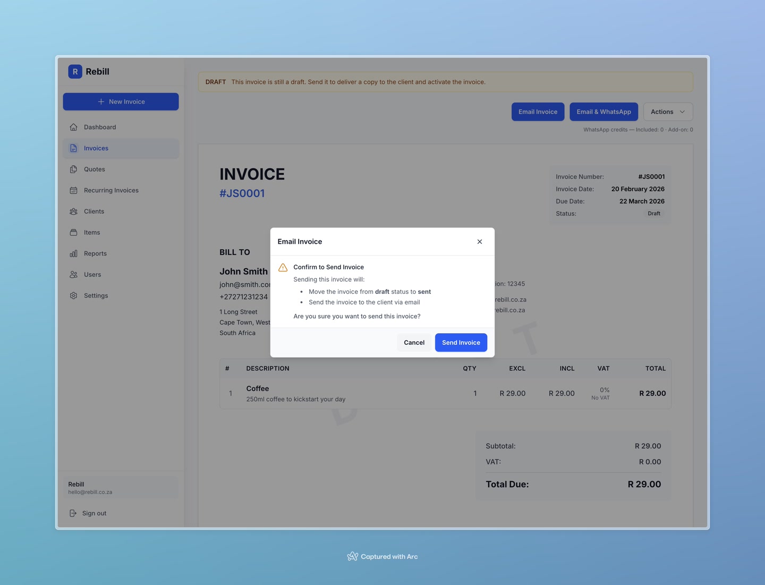Open Settings via the gear icon

click(73, 295)
